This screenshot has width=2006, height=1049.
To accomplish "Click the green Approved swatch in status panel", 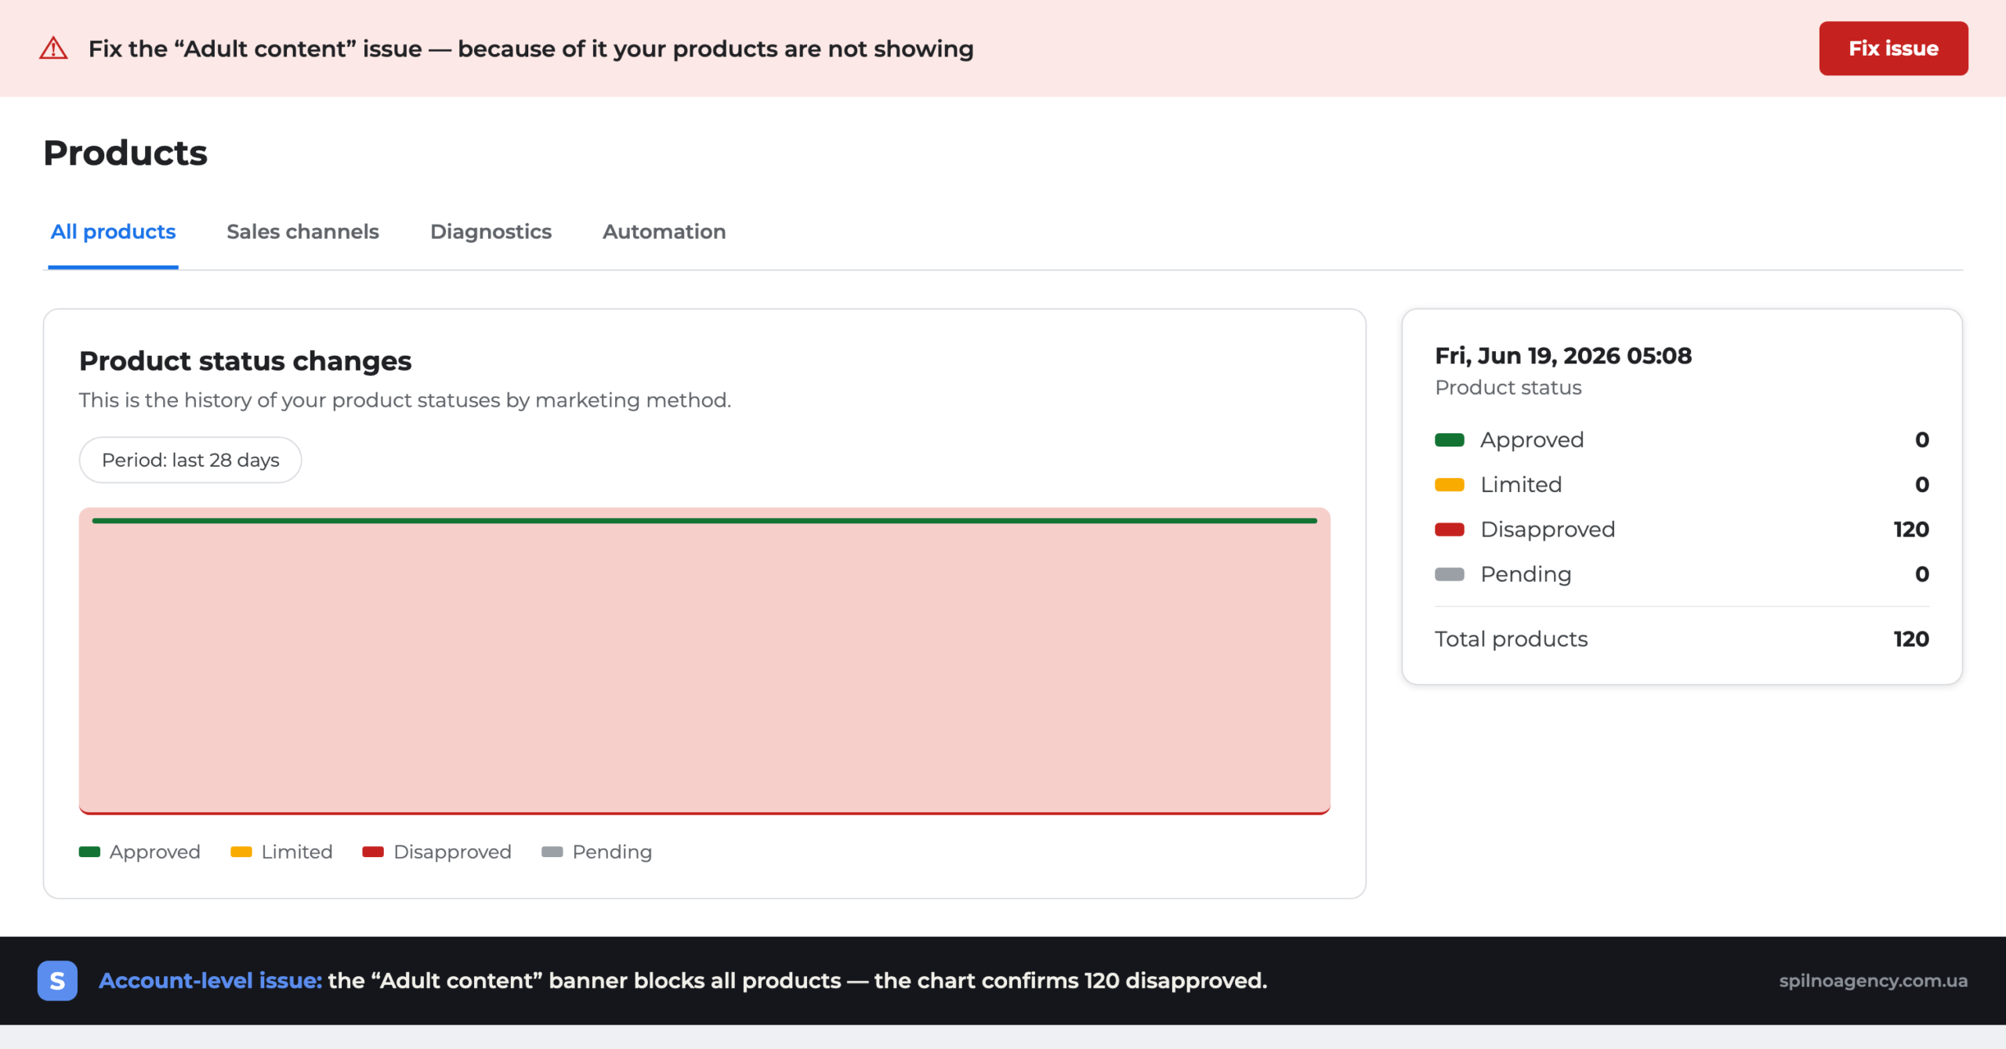I will point(1450,440).
